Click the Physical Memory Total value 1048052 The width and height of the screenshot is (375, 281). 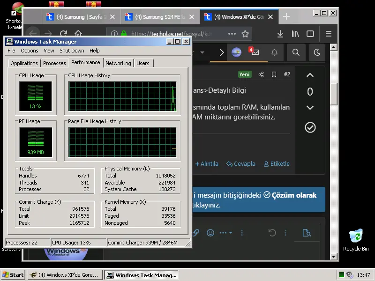(x=165, y=176)
